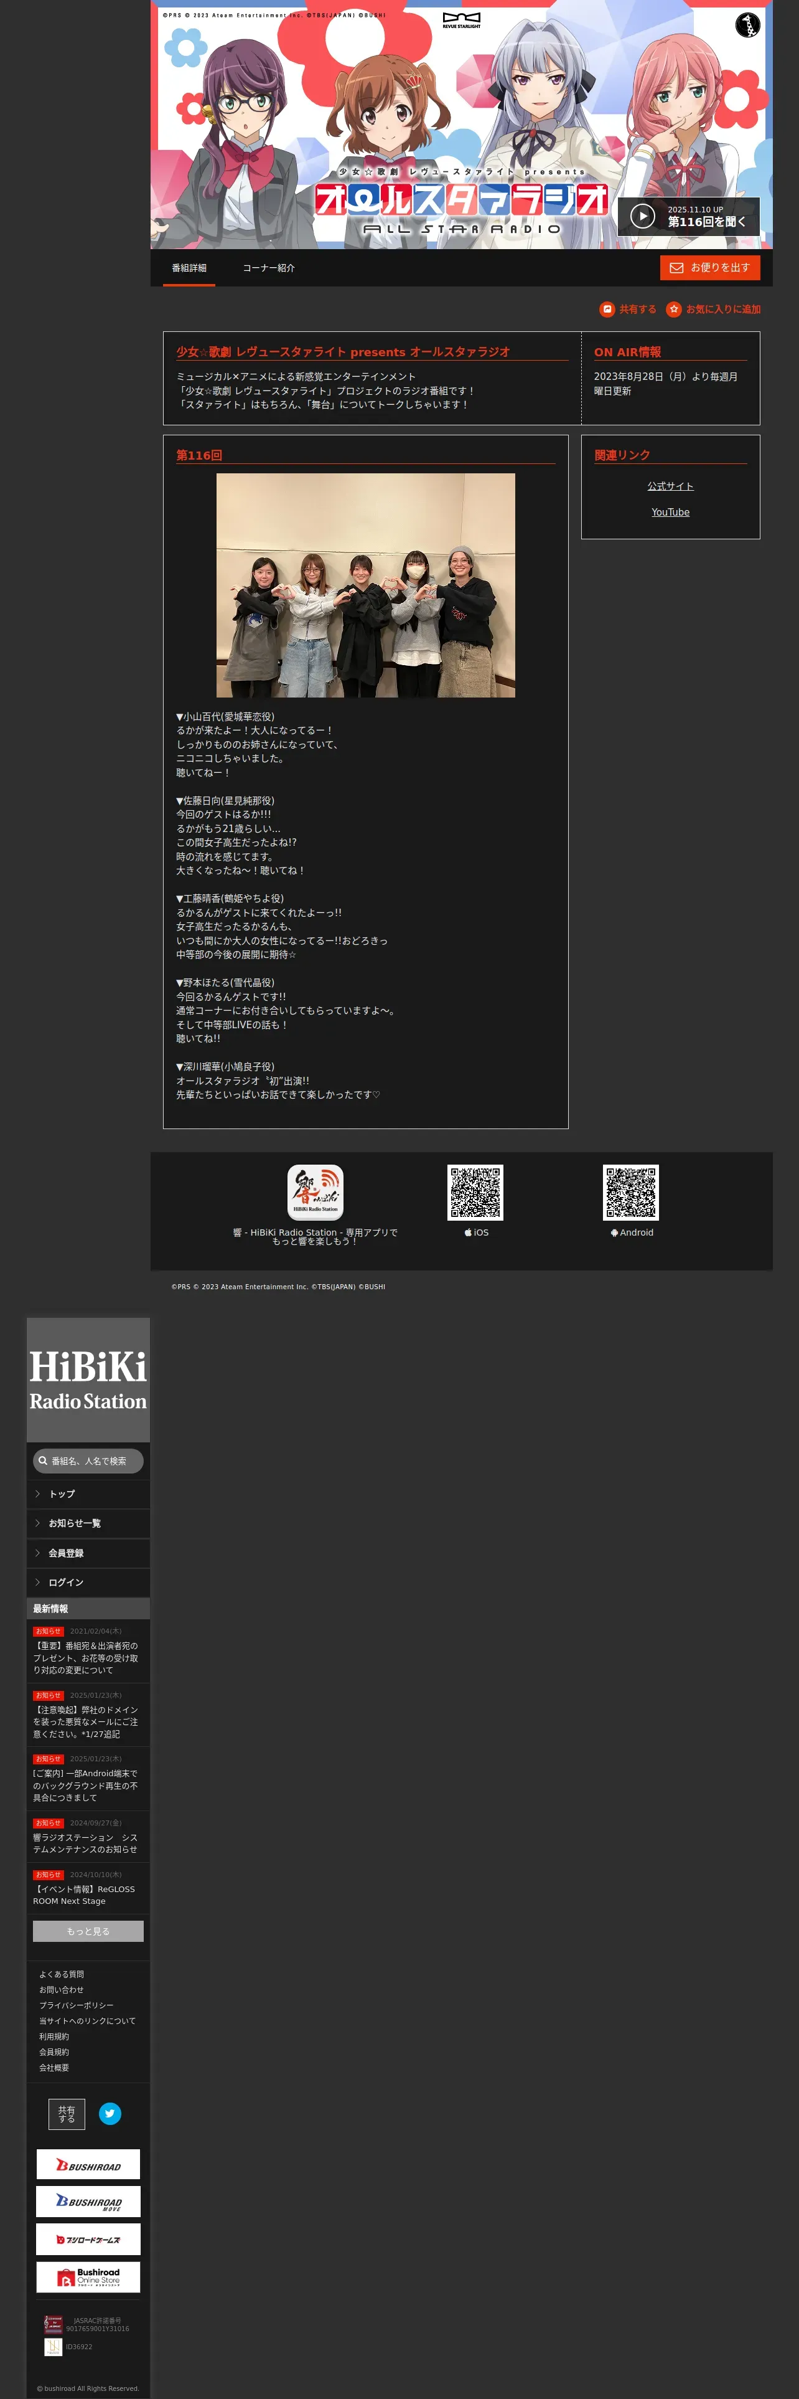
Task: Click the Android QR code
Action: coord(630,1192)
